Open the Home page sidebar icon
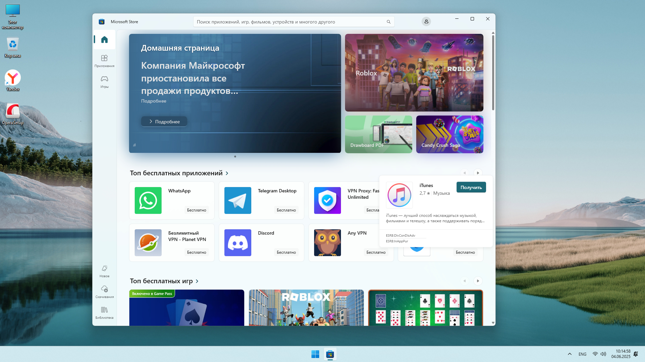The height and width of the screenshot is (362, 645). point(104,40)
